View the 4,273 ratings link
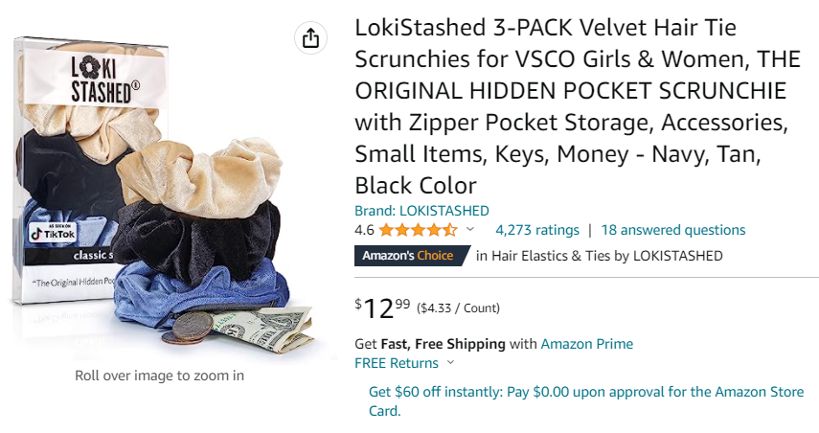 537,230
